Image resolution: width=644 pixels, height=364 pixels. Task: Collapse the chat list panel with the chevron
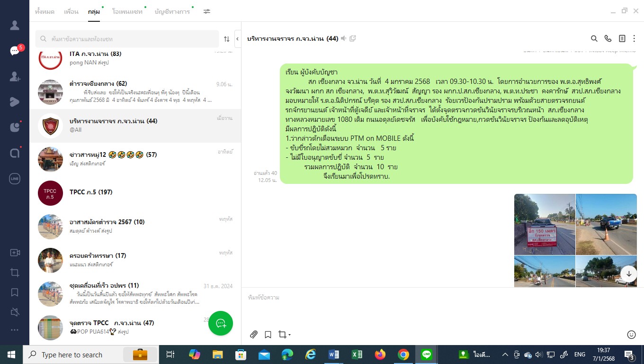click(237, 39)
